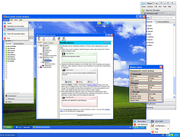This screenshot has height=137, width=180.
Task: Click the Print icon in the manual toolbar
Action: click(x=59, y=39)
